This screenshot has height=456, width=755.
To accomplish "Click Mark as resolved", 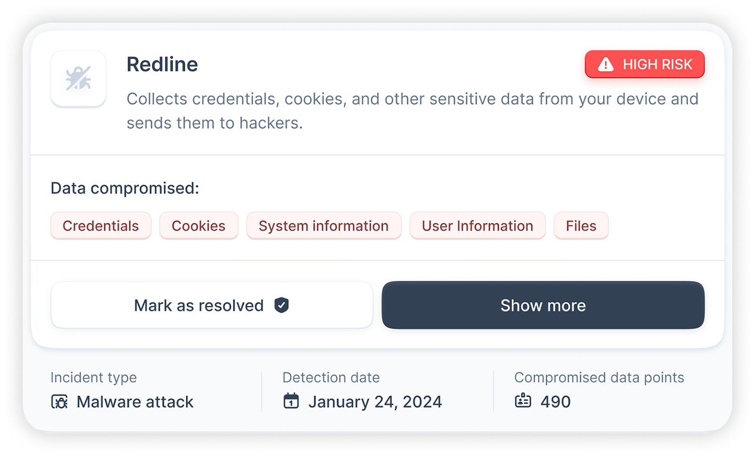I will point(212,305).
